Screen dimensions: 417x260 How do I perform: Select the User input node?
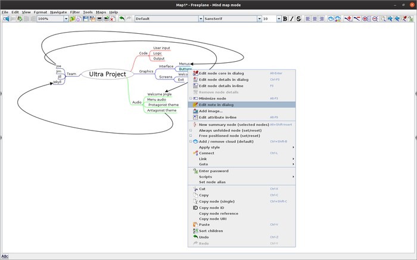161,48
